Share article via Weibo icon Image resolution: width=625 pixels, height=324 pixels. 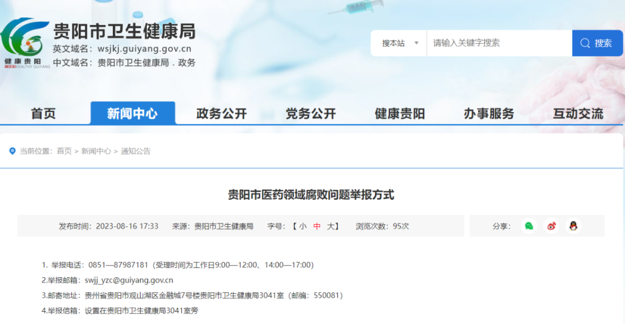coord(551,226)
